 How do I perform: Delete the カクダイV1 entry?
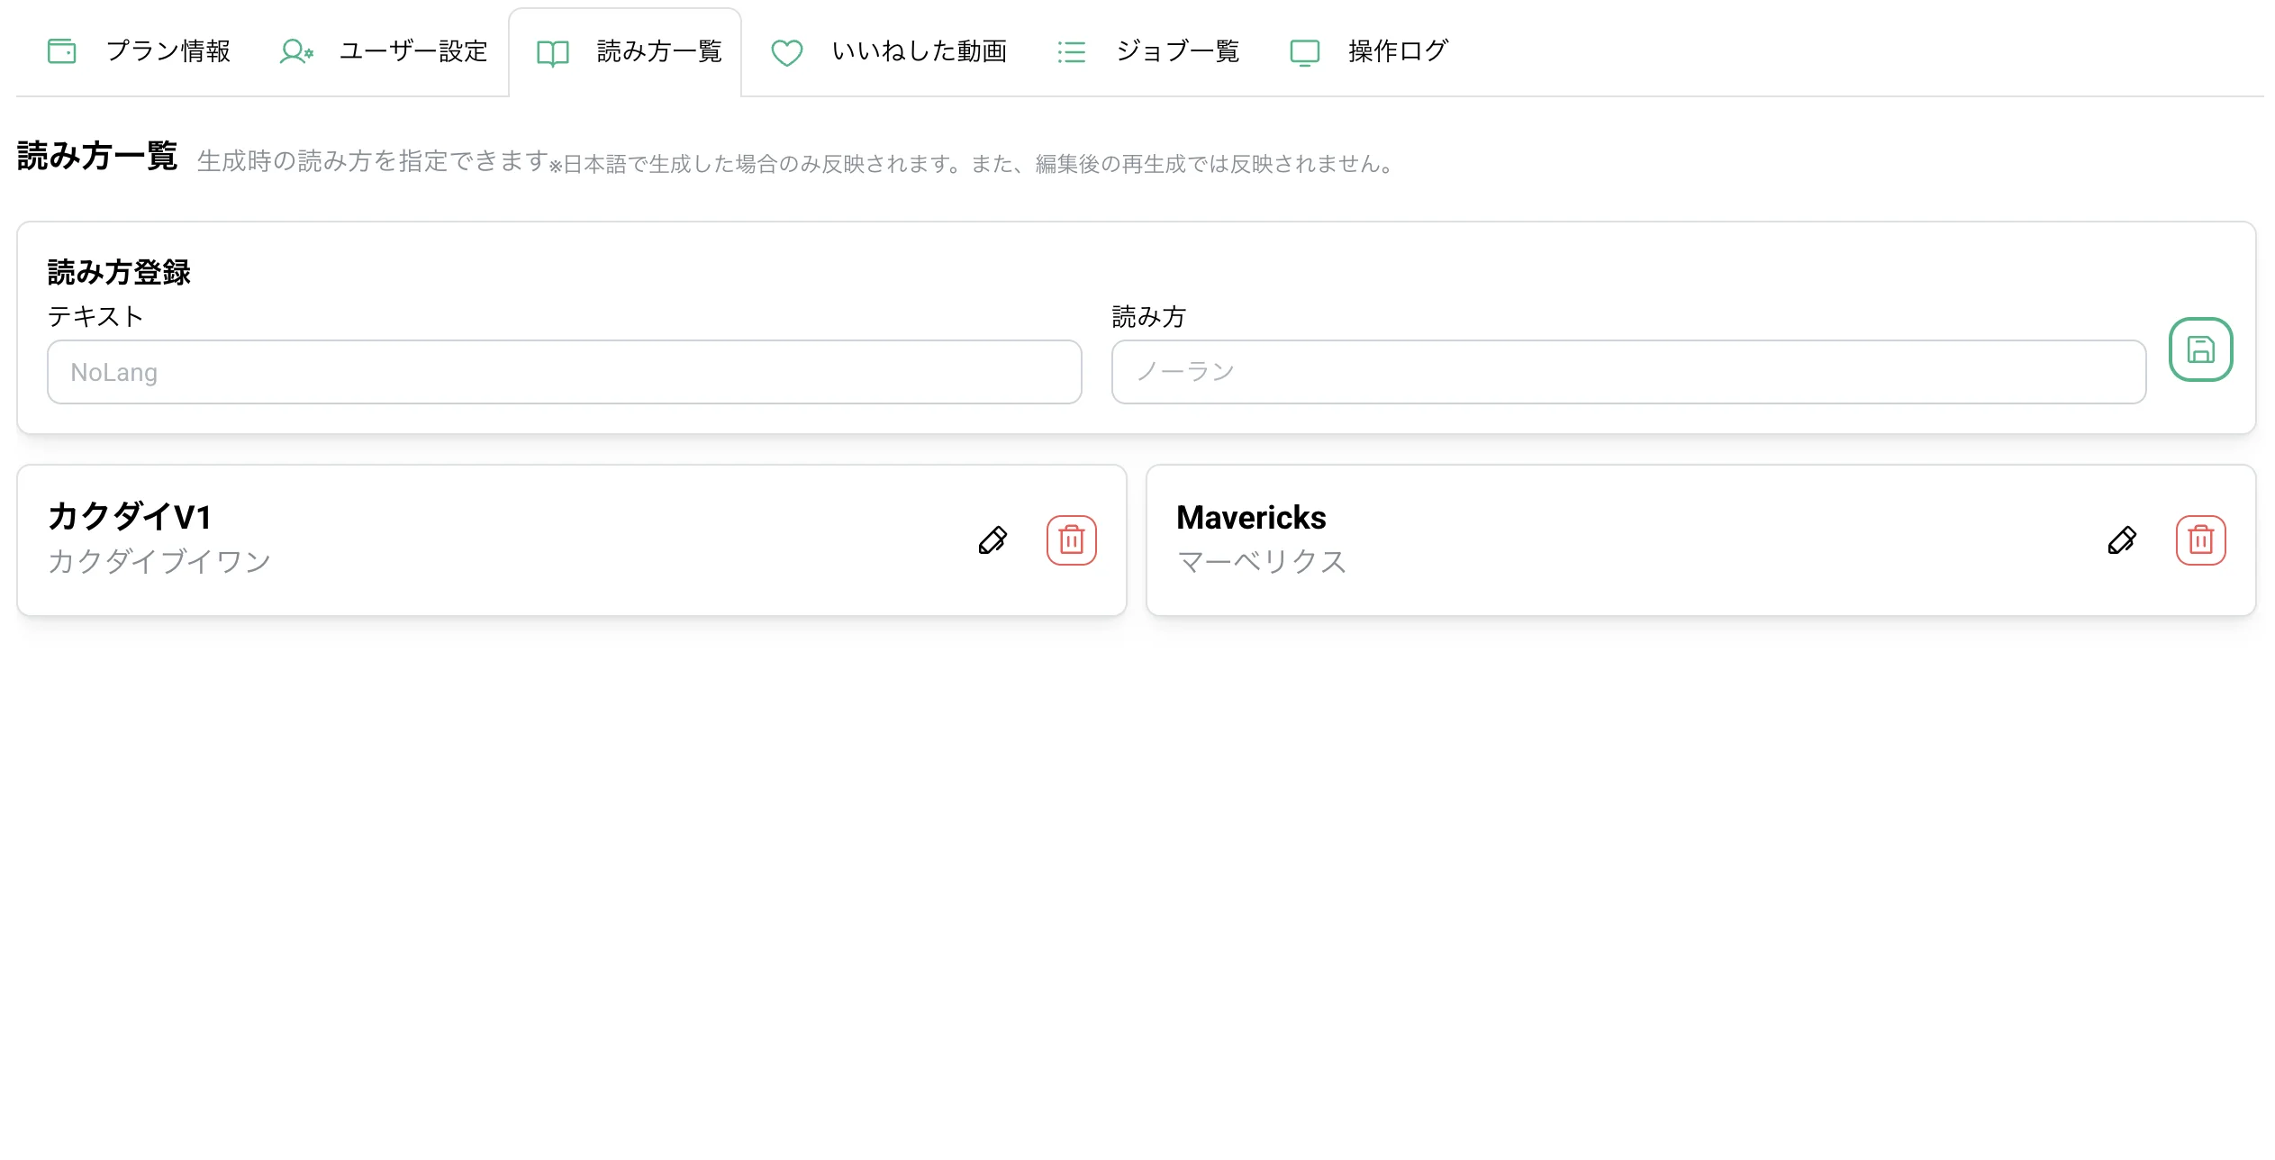pos(1071,540)
